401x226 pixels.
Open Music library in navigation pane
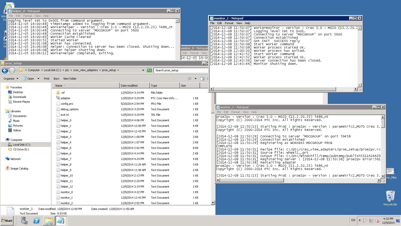[16, 121]
